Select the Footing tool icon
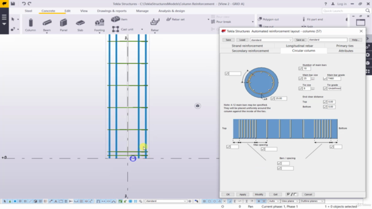The image size is (372, 209). pos(99,23)
